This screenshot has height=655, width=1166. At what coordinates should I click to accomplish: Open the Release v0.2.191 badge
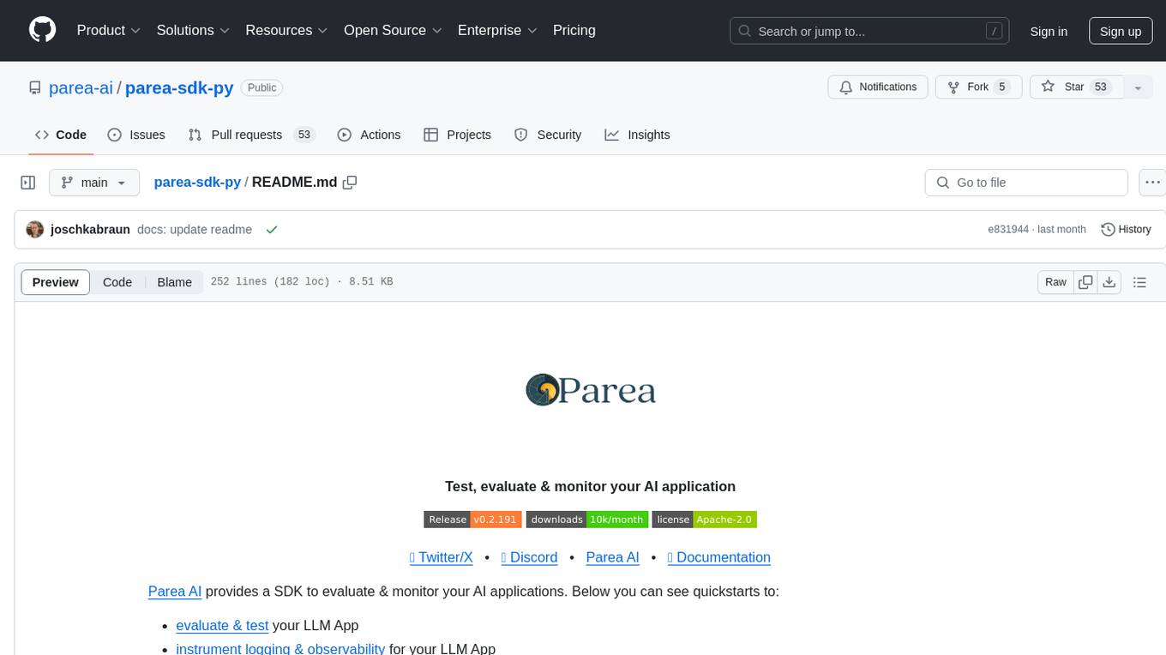(x=472, y=520)
